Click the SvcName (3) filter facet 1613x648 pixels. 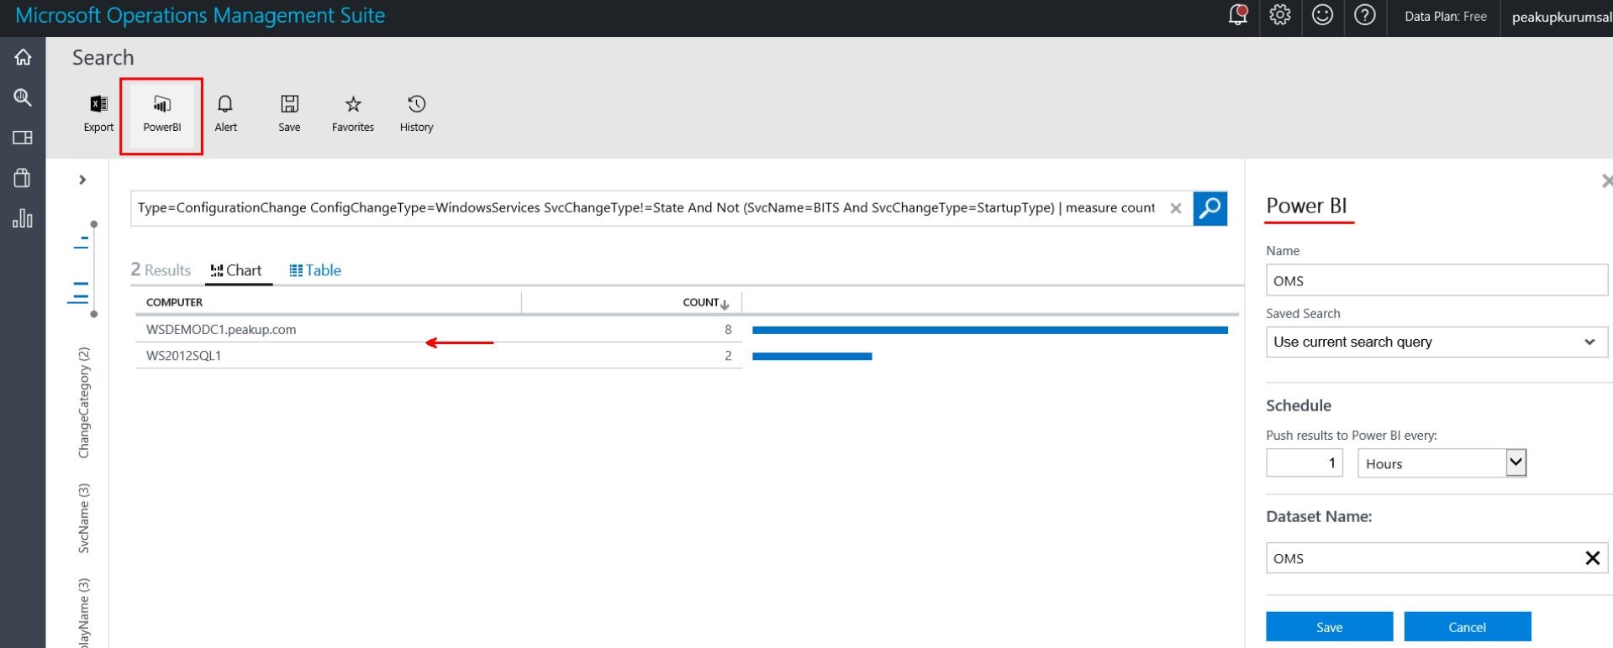(83, 518)
